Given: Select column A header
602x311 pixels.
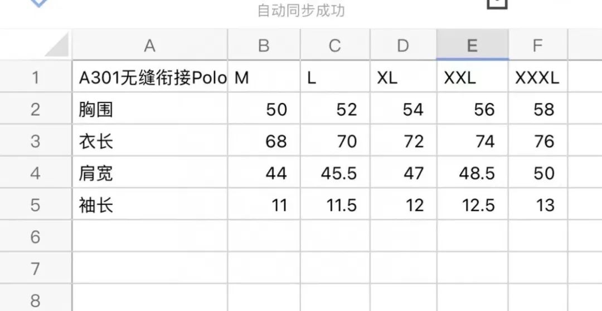Looking at the screenshot, I should click(x=149, y=46).
